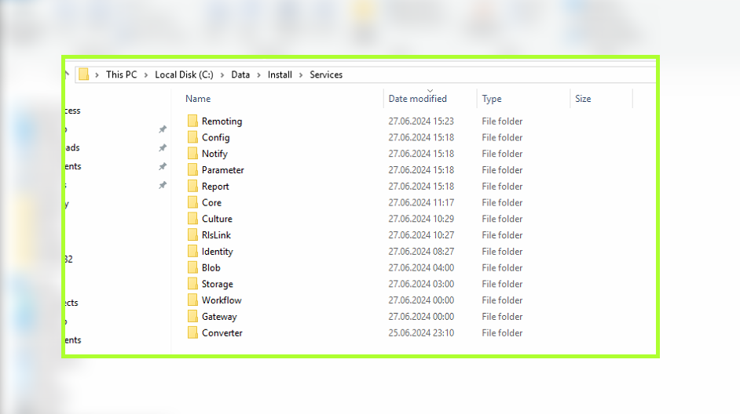Navigate to Data in the breadcrumb
740x414 pixels.
[x=240, y=75]
